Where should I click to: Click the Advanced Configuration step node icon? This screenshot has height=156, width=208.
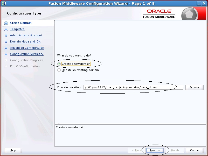[x=6, y=48]
